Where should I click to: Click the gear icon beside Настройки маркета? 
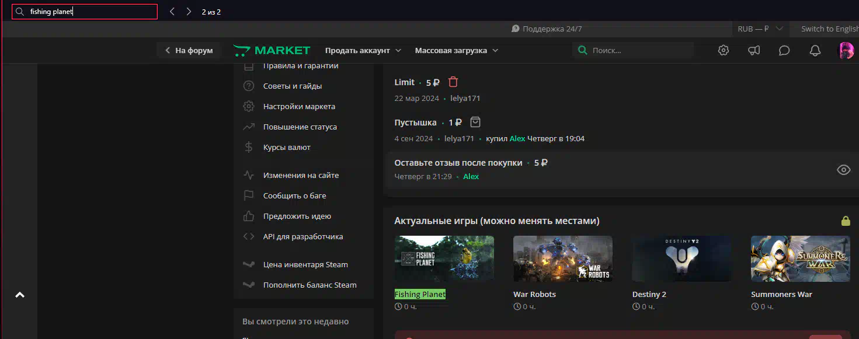click(x=249, y=106)
